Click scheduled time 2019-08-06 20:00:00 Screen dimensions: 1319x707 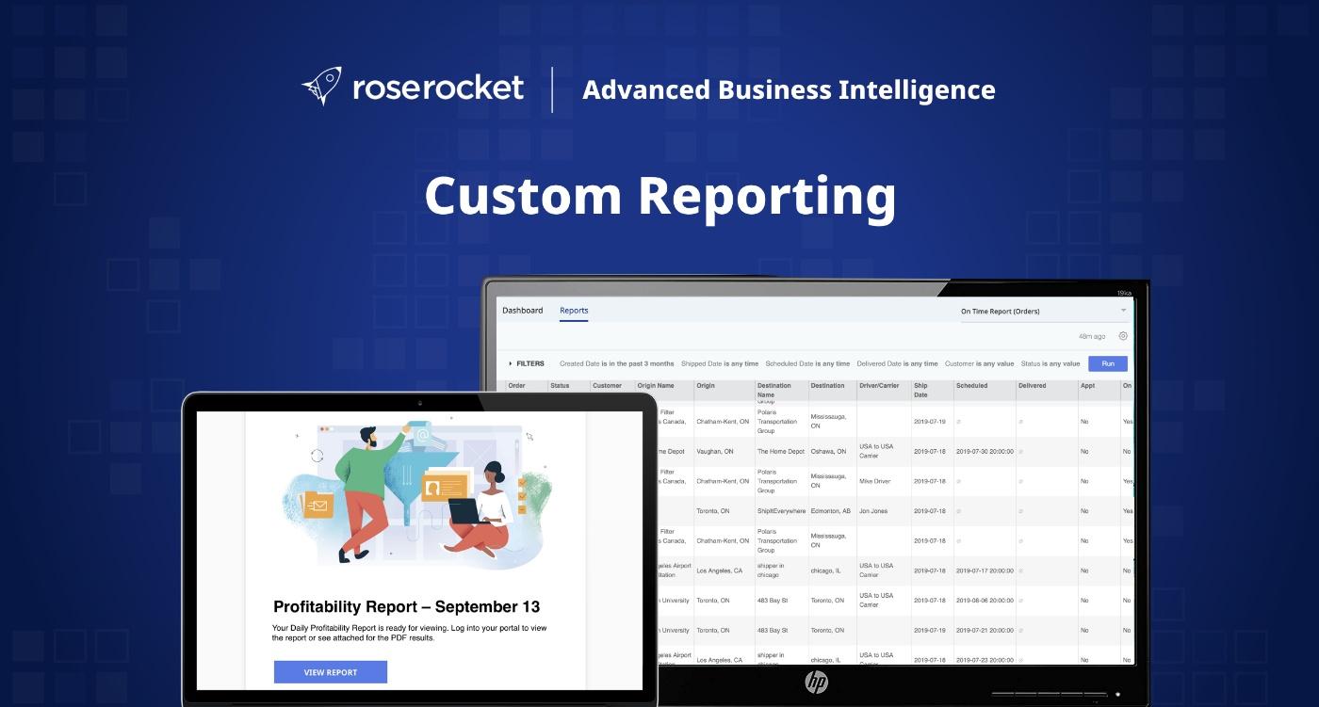(985, 601)
